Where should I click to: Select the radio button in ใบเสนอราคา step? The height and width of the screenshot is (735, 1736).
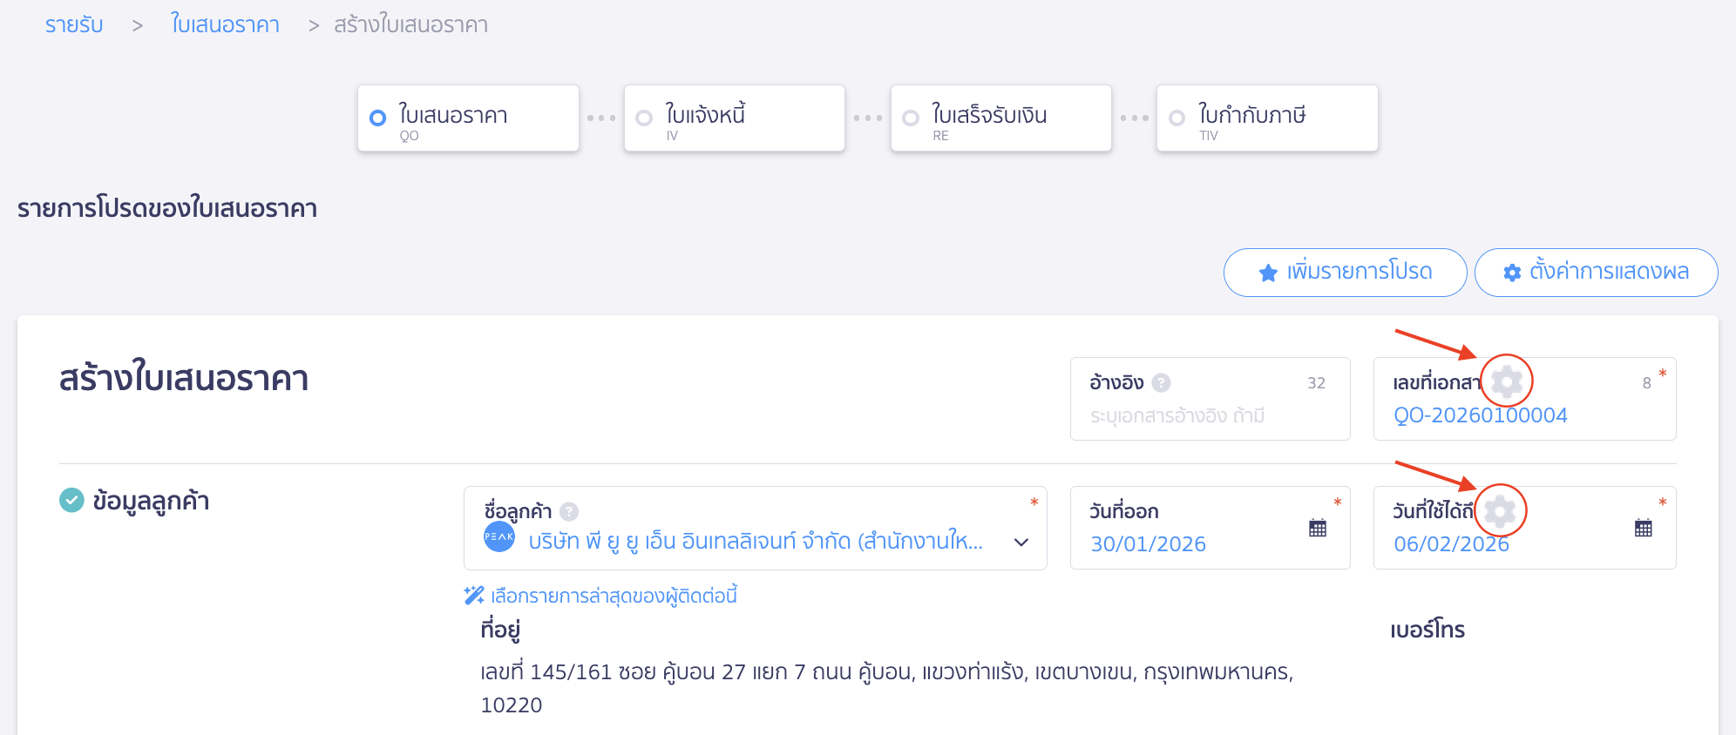pyautogui.click(x=376, y=116)
